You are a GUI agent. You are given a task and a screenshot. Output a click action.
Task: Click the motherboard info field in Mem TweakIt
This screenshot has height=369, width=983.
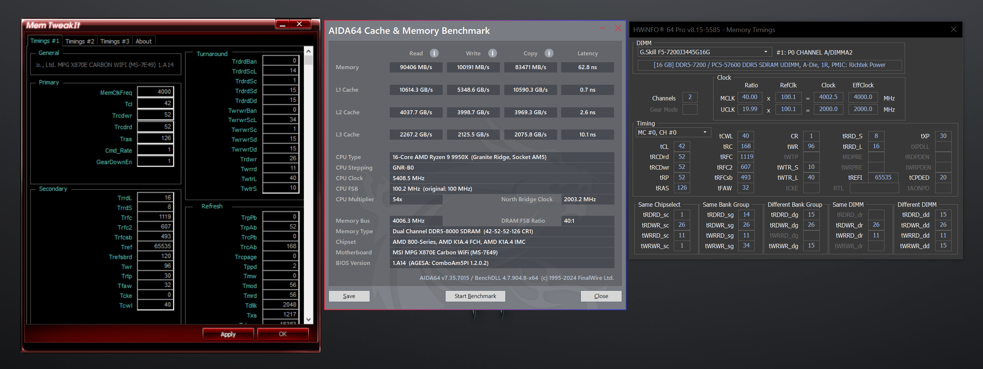[x=105, y=65]
